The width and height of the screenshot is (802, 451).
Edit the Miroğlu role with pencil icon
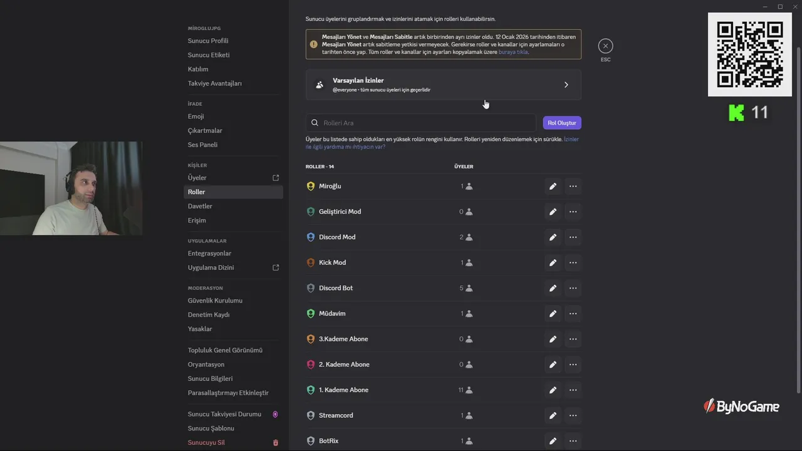[553, 186]
